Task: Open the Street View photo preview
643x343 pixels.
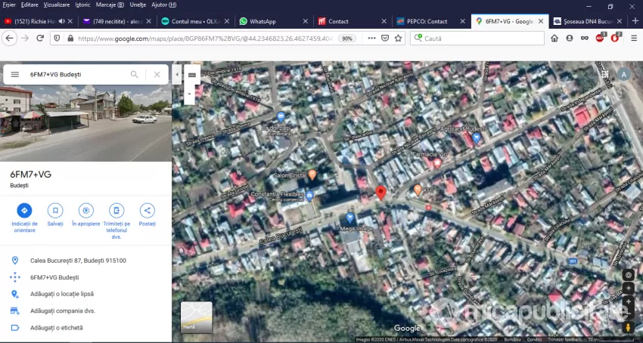Action: [85, 123]
